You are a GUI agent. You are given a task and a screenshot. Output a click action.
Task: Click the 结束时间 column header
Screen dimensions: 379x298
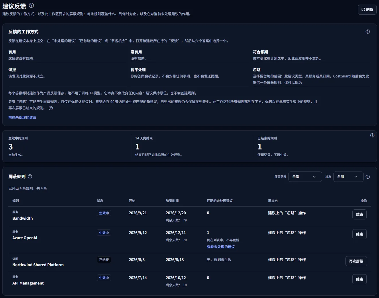pyautogui.click(x=172, y=201)
